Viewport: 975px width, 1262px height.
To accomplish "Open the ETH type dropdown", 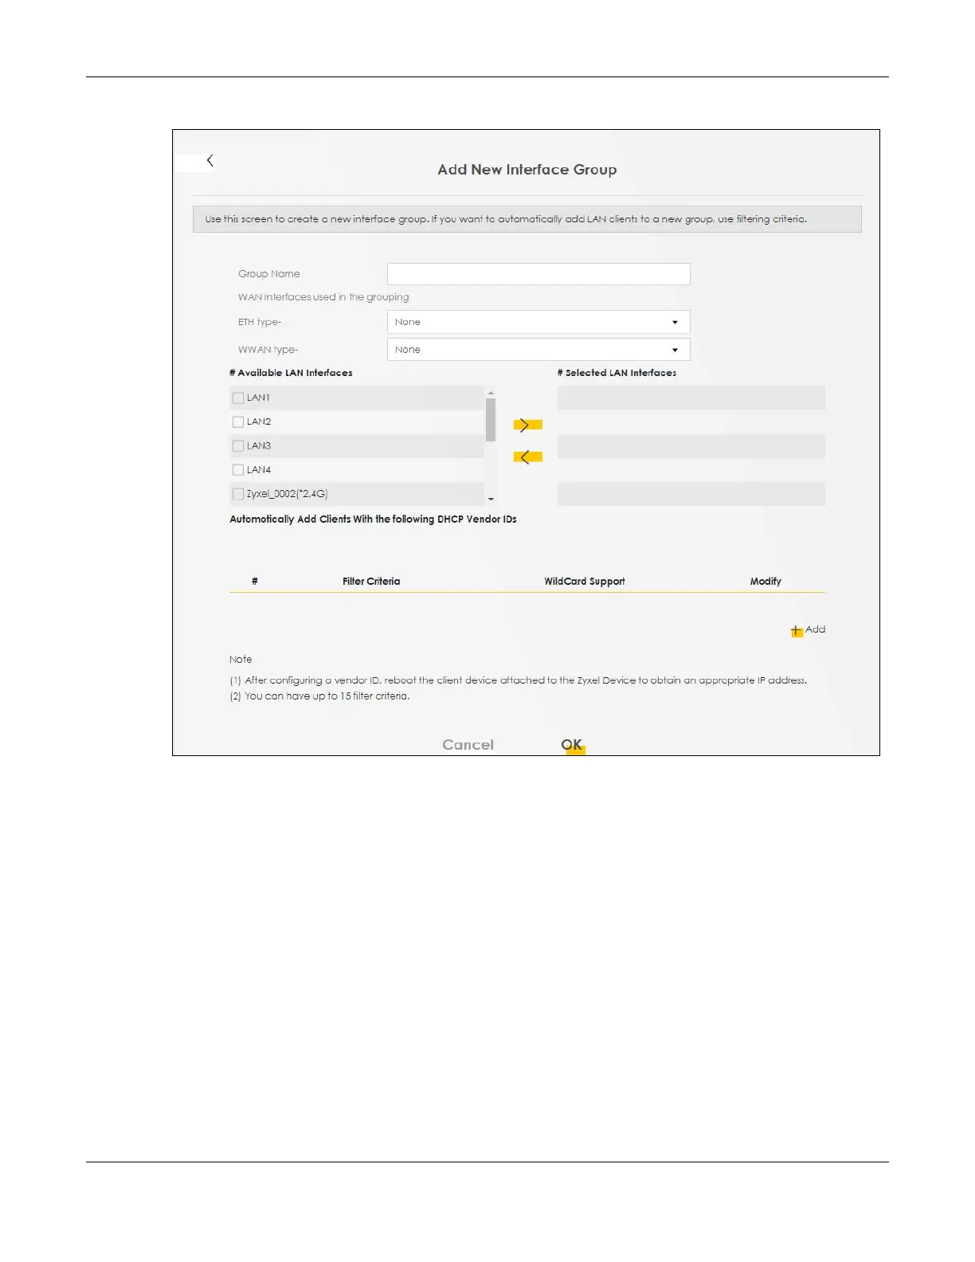I will pos(538,322).
